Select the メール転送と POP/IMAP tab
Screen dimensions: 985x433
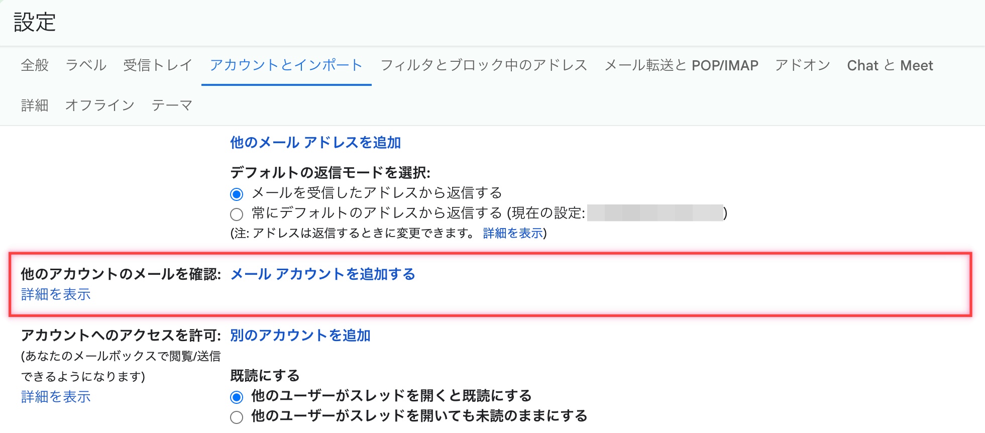pyautogui.click(x=681, y=65)
